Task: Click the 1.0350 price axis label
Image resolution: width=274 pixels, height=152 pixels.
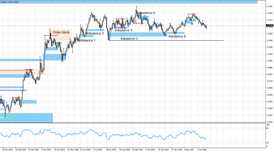Action: click(270, 109)
